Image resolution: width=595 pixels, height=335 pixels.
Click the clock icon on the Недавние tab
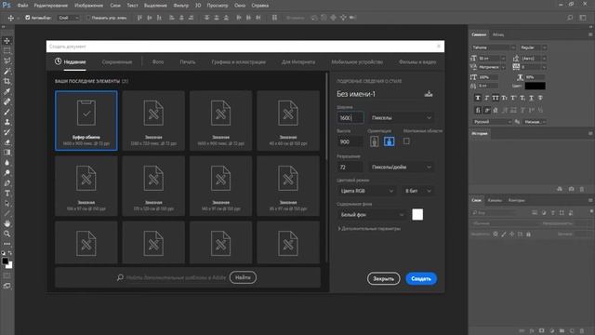[58, 61]
